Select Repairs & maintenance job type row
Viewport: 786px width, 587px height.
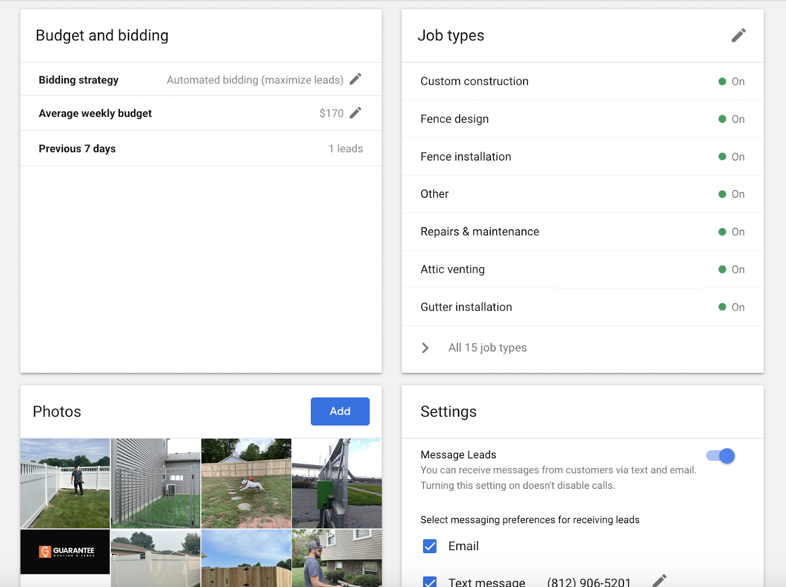click(x=583, y=232)
